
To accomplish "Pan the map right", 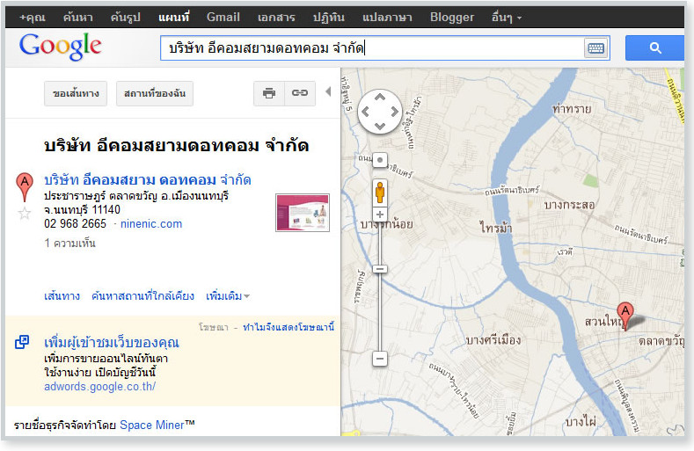I will click(x=394, y=112).
